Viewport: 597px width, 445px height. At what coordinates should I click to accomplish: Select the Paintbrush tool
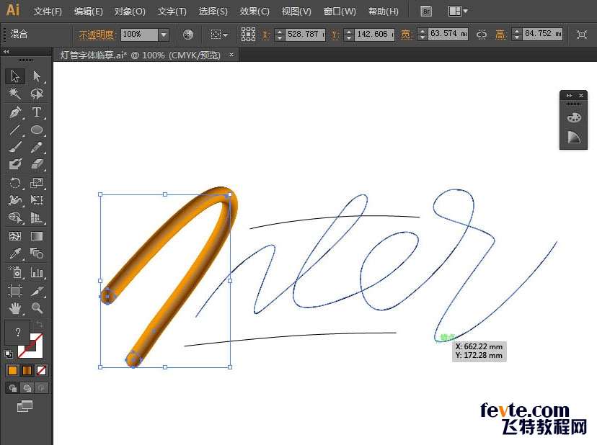15,148
